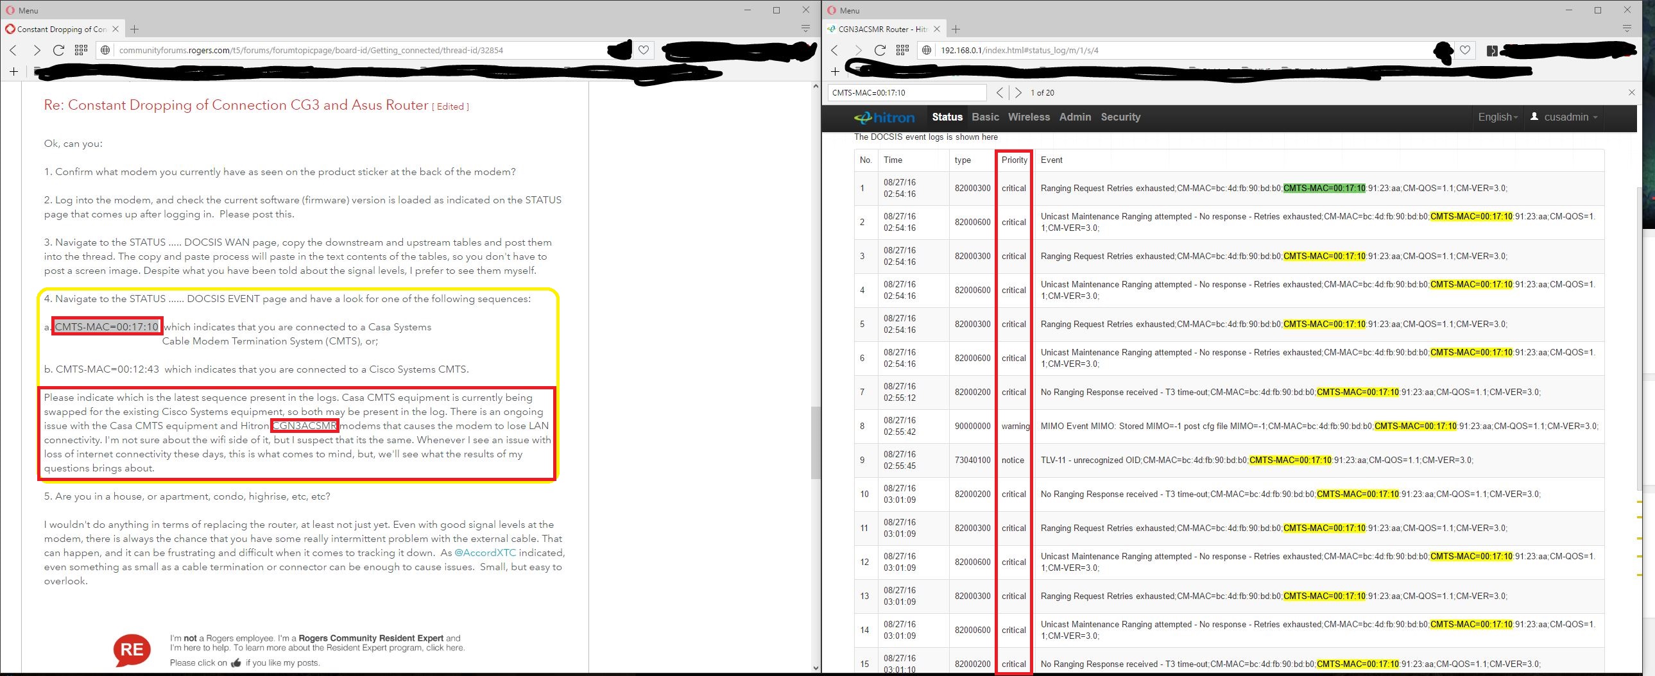Close the Constant Dropping of Connection tab
The image size is (1655, 676).
tap(116, 29)
